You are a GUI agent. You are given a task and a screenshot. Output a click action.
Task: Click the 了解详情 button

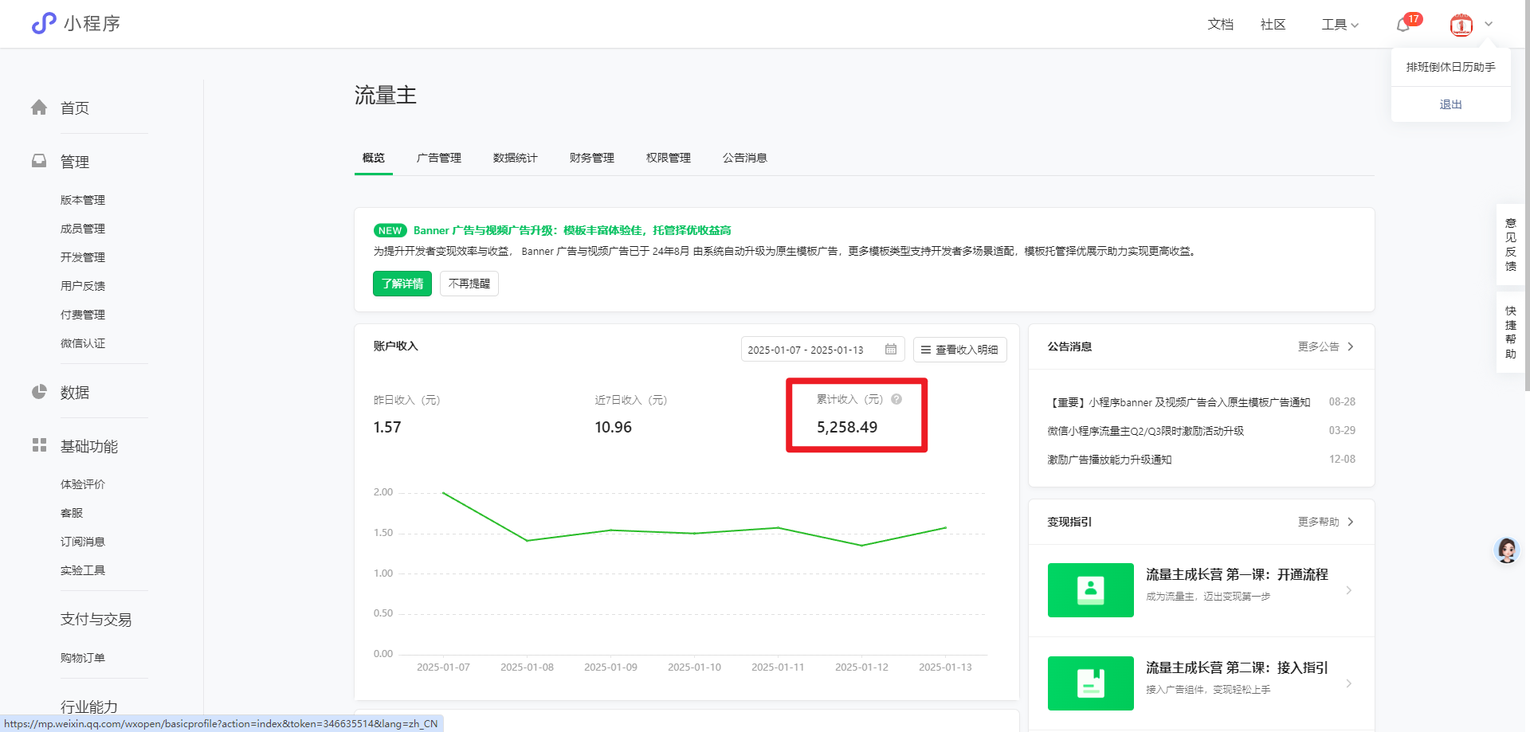point(402,284)
